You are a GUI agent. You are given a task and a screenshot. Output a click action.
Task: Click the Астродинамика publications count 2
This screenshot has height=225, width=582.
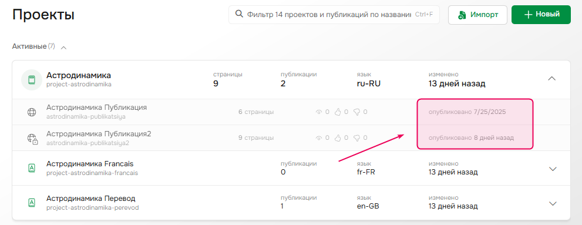pyautogui.click(x=283, y=83)
